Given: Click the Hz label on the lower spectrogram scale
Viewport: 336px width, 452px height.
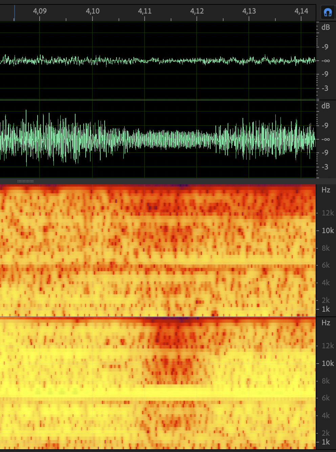Looking at the screenshot, I should coord(325,323).
